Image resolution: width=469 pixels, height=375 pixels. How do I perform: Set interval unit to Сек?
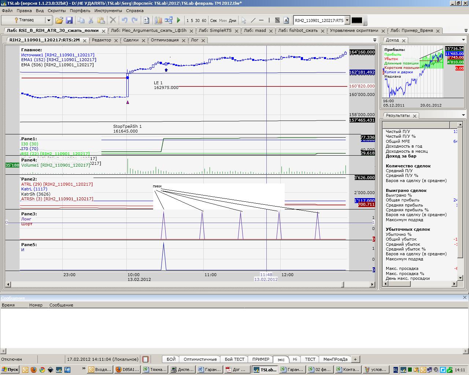[214, 21]
